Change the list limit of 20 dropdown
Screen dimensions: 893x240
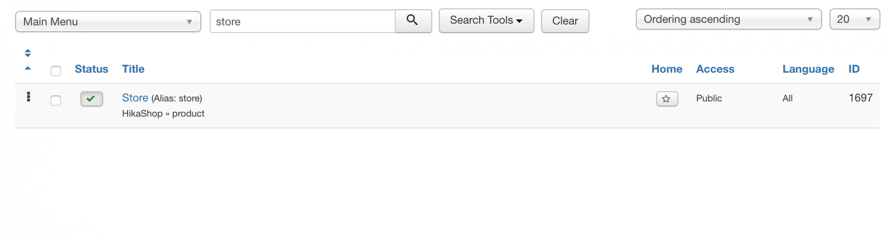(x=854, y=19)
